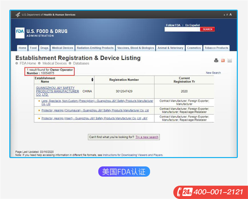Open Guangzhou J&Y Safety Products establishment link
The height and width of the screenshot is (199, 248).
click(58, 91)
